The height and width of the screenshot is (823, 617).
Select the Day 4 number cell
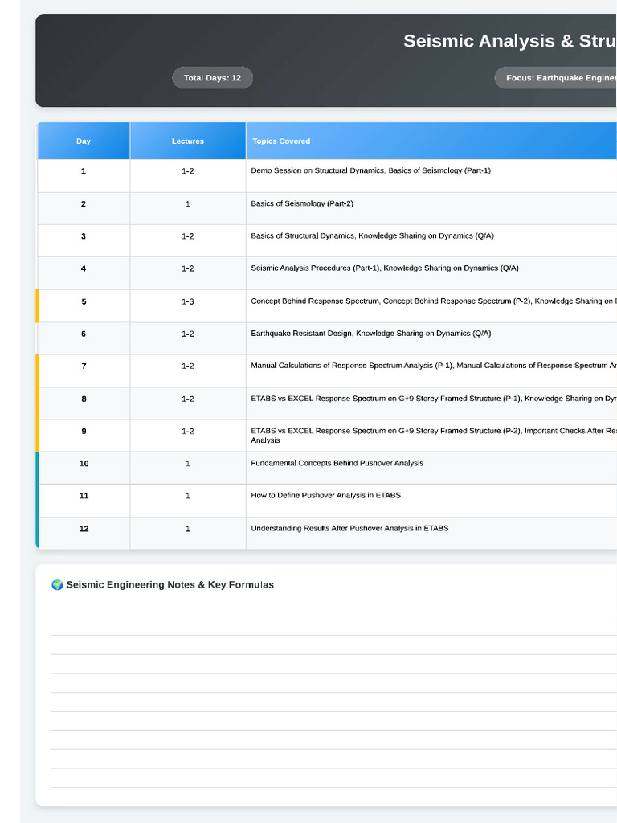tap(84, 273)
